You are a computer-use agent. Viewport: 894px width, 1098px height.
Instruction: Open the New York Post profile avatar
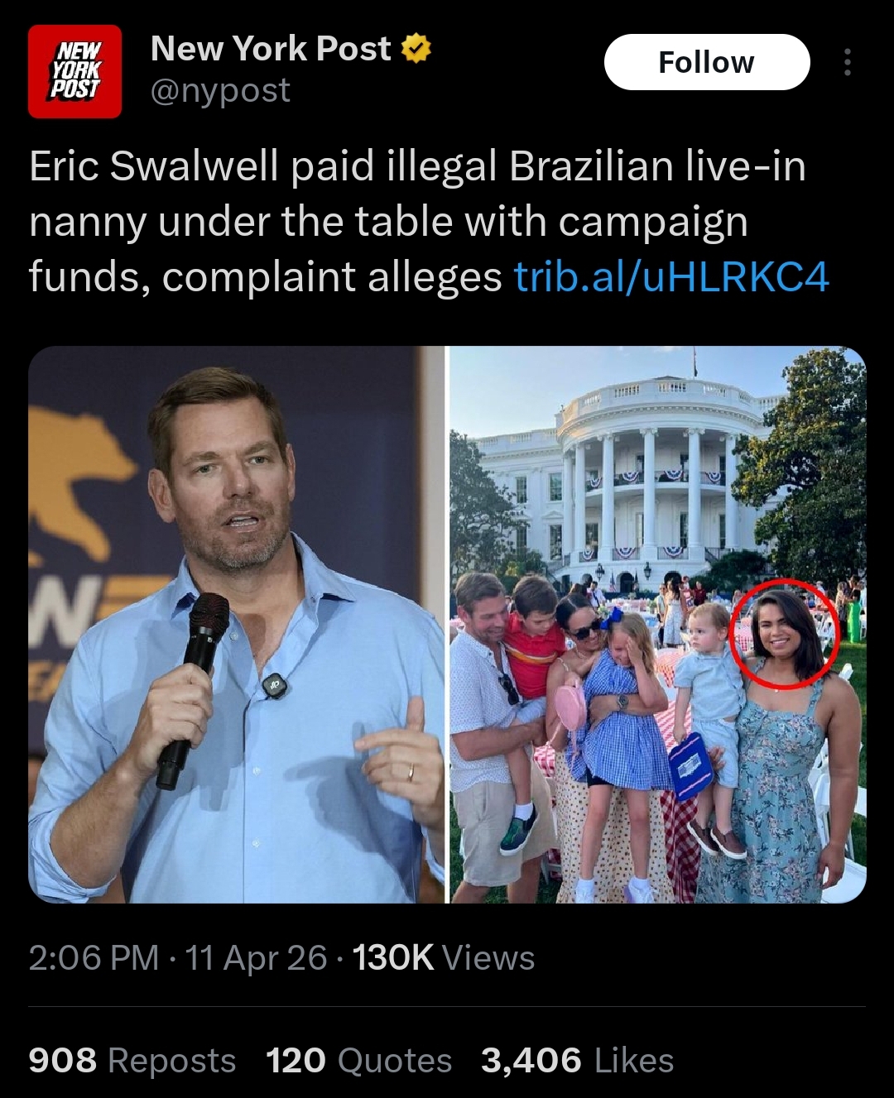(74, 71)
